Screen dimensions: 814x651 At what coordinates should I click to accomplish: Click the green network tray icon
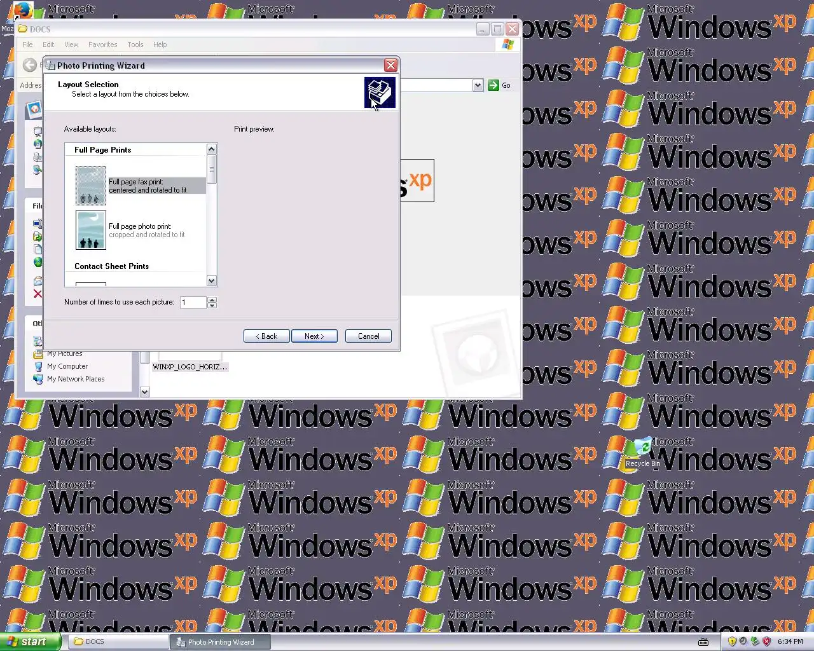pos(755,641)
